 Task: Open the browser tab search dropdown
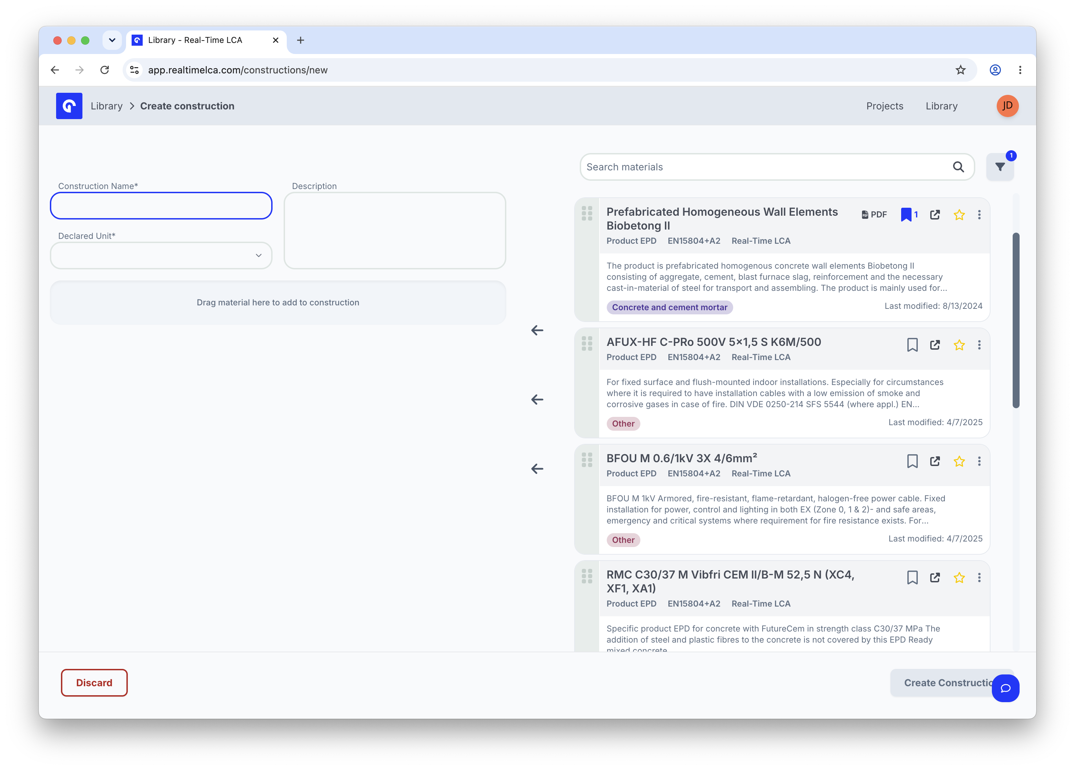(x=112, y=40)
